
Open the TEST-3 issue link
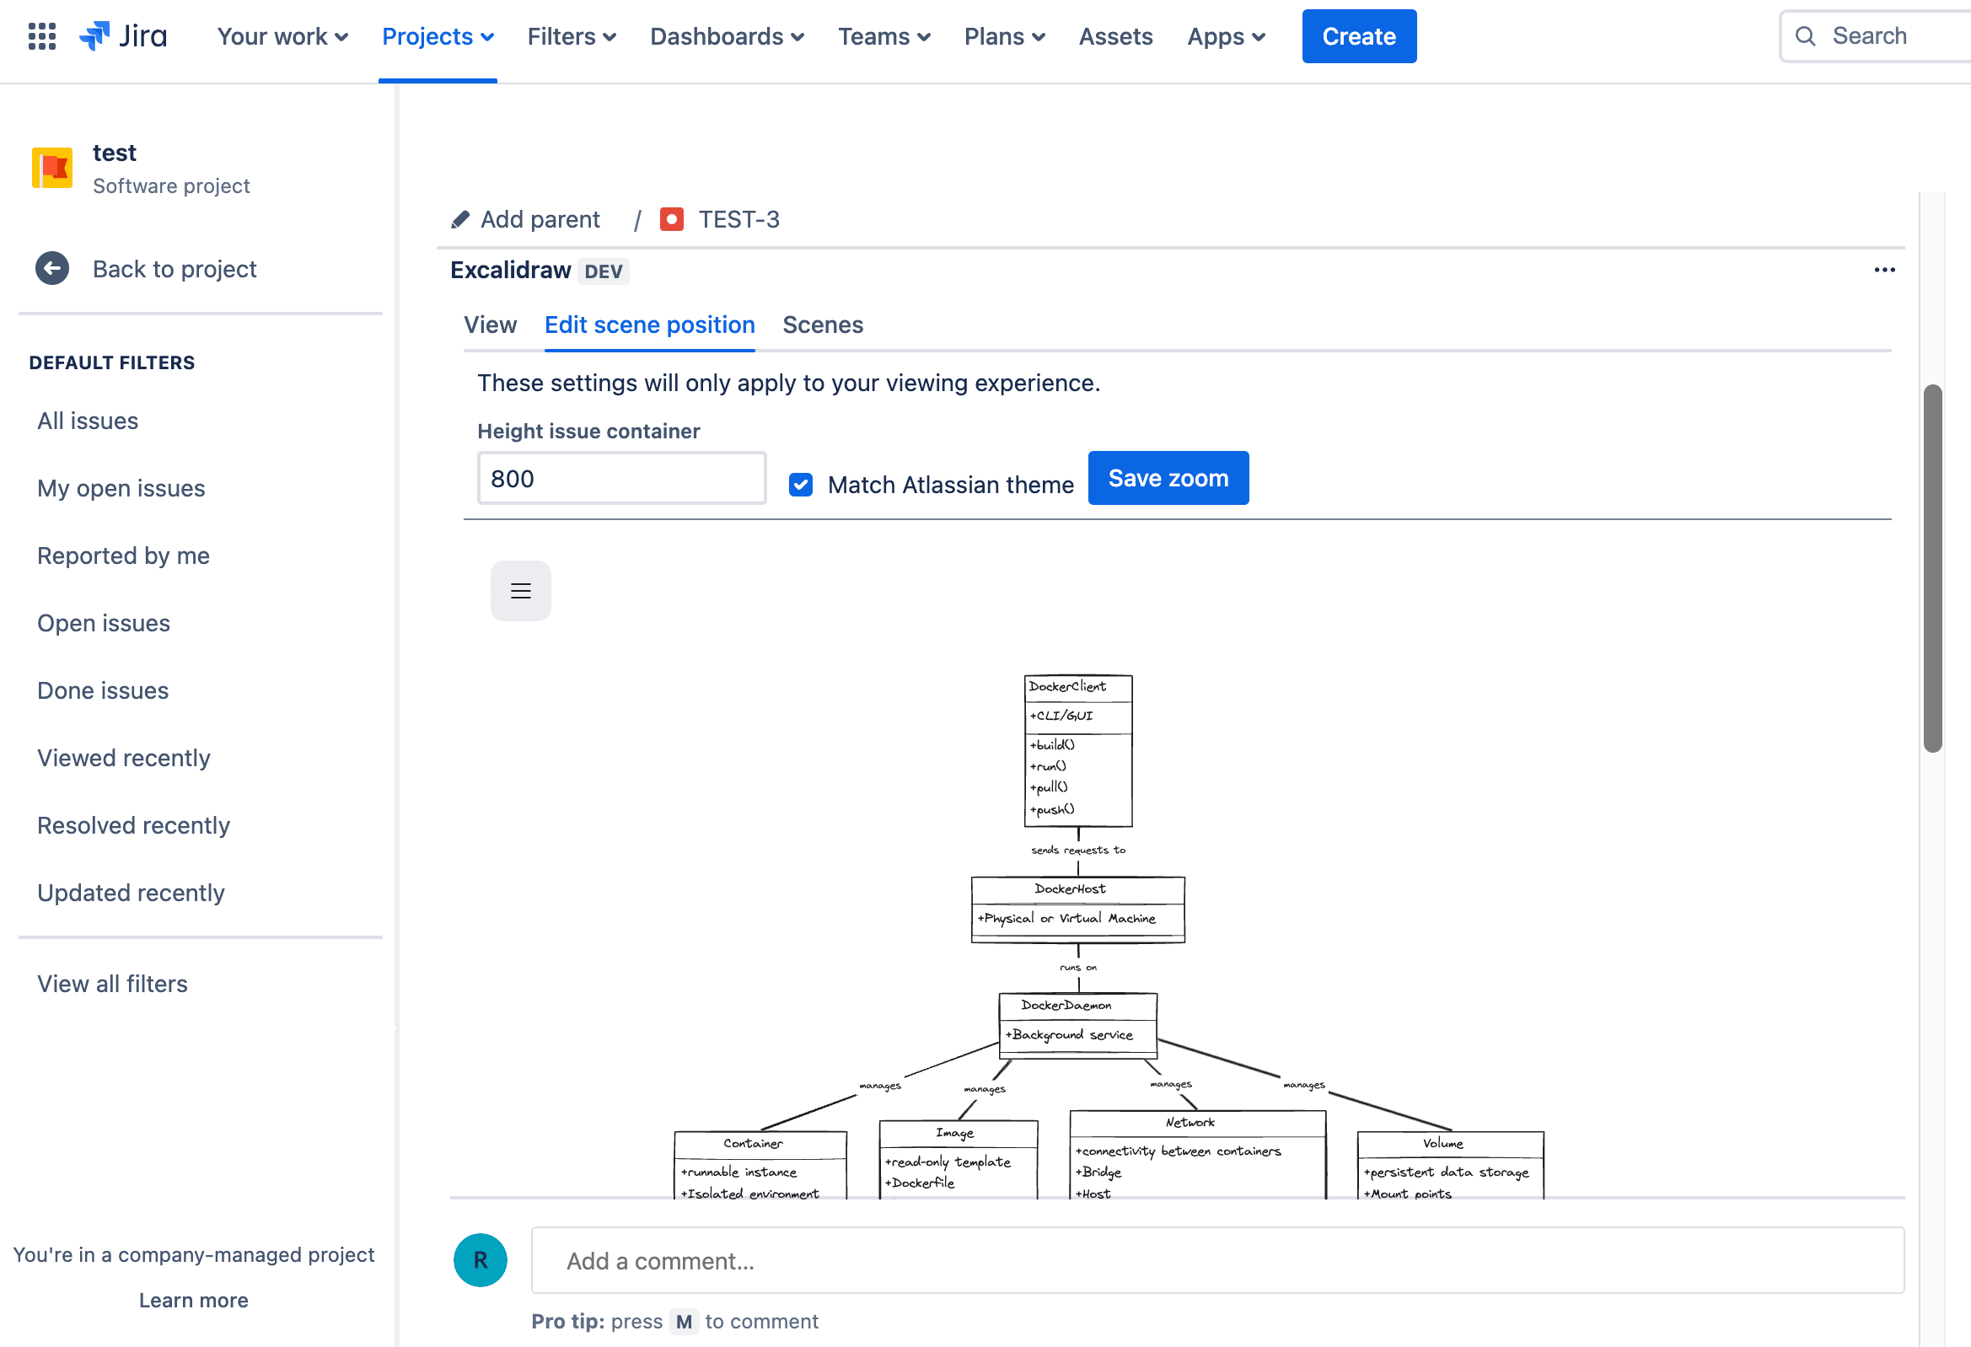(x=738, y=220)
